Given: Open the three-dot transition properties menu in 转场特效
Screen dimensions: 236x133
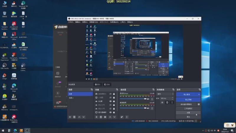Looking at the screenshot, I should [172, 103].
